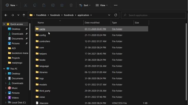Select the models folder icon
188x105 pixels.
tap(37, 85)
